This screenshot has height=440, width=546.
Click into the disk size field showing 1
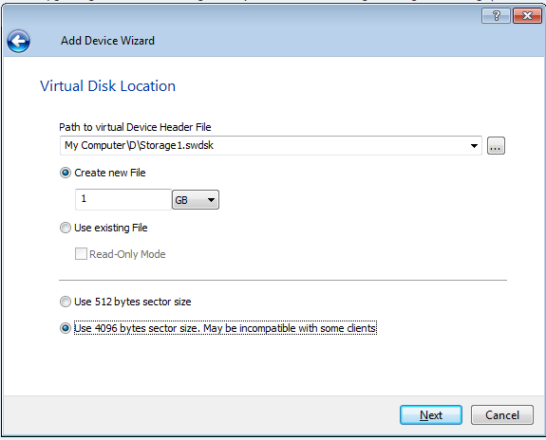pos(123,199)
